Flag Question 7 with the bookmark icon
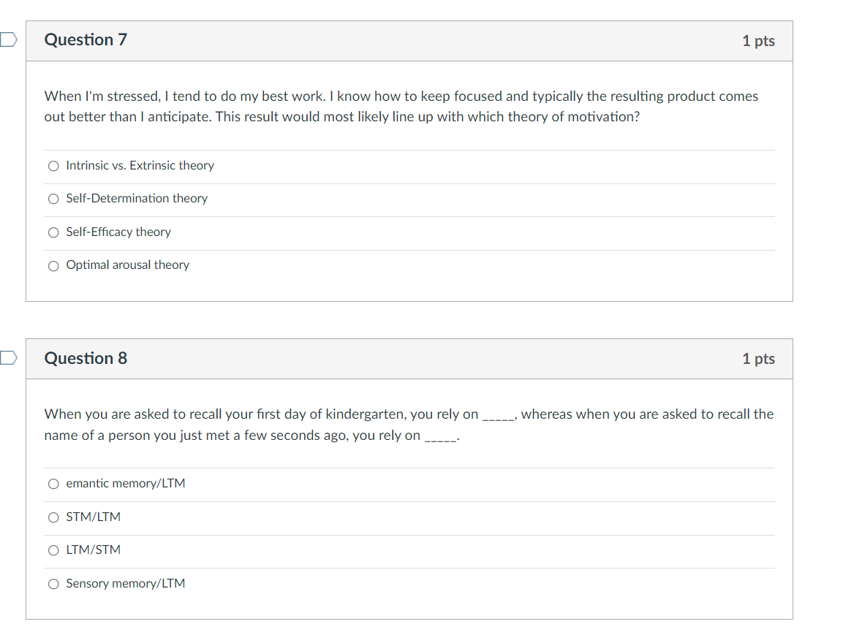The height and width of the screenshot is (627, 854). pyautogui.click(x=9, y=39)
